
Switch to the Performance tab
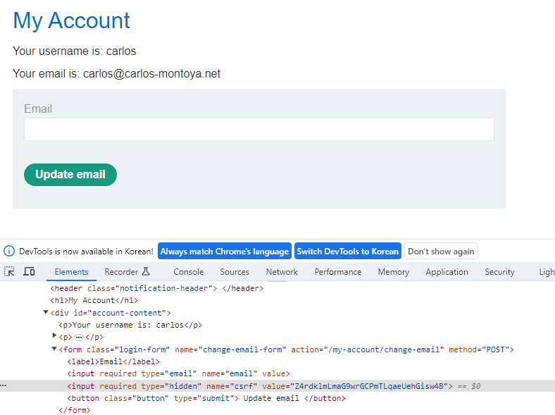[x=337, y=271]
